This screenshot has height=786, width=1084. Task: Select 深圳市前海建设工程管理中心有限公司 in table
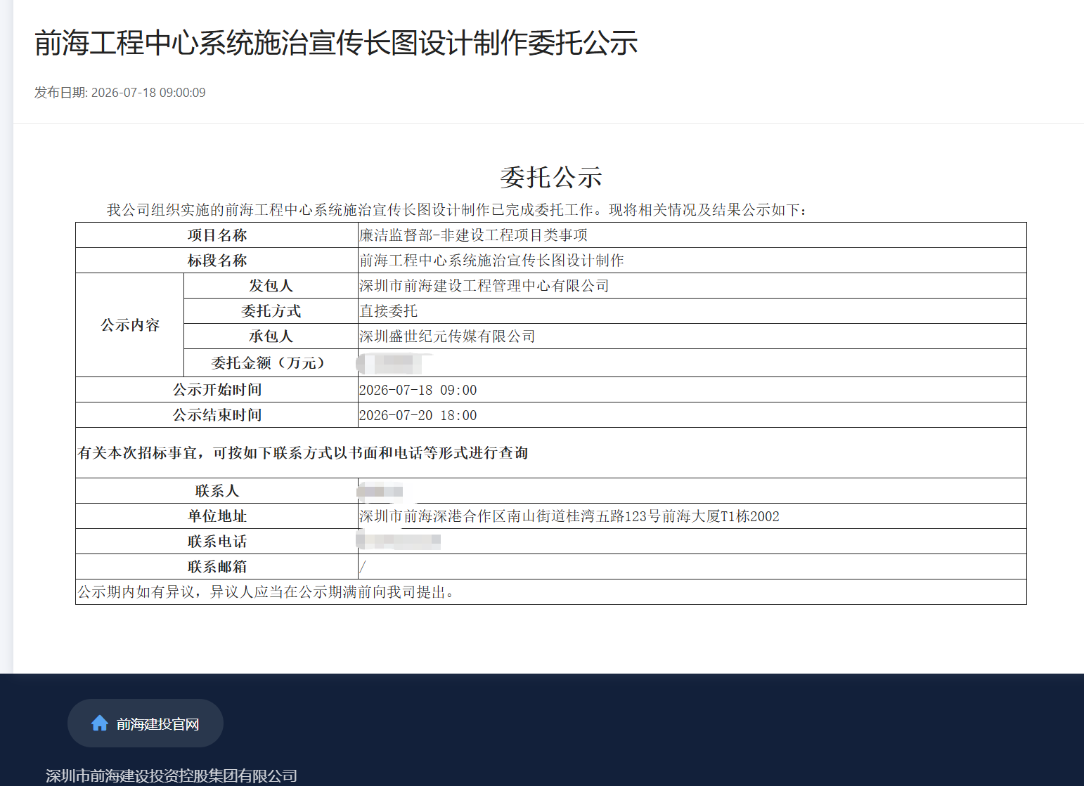484,286
